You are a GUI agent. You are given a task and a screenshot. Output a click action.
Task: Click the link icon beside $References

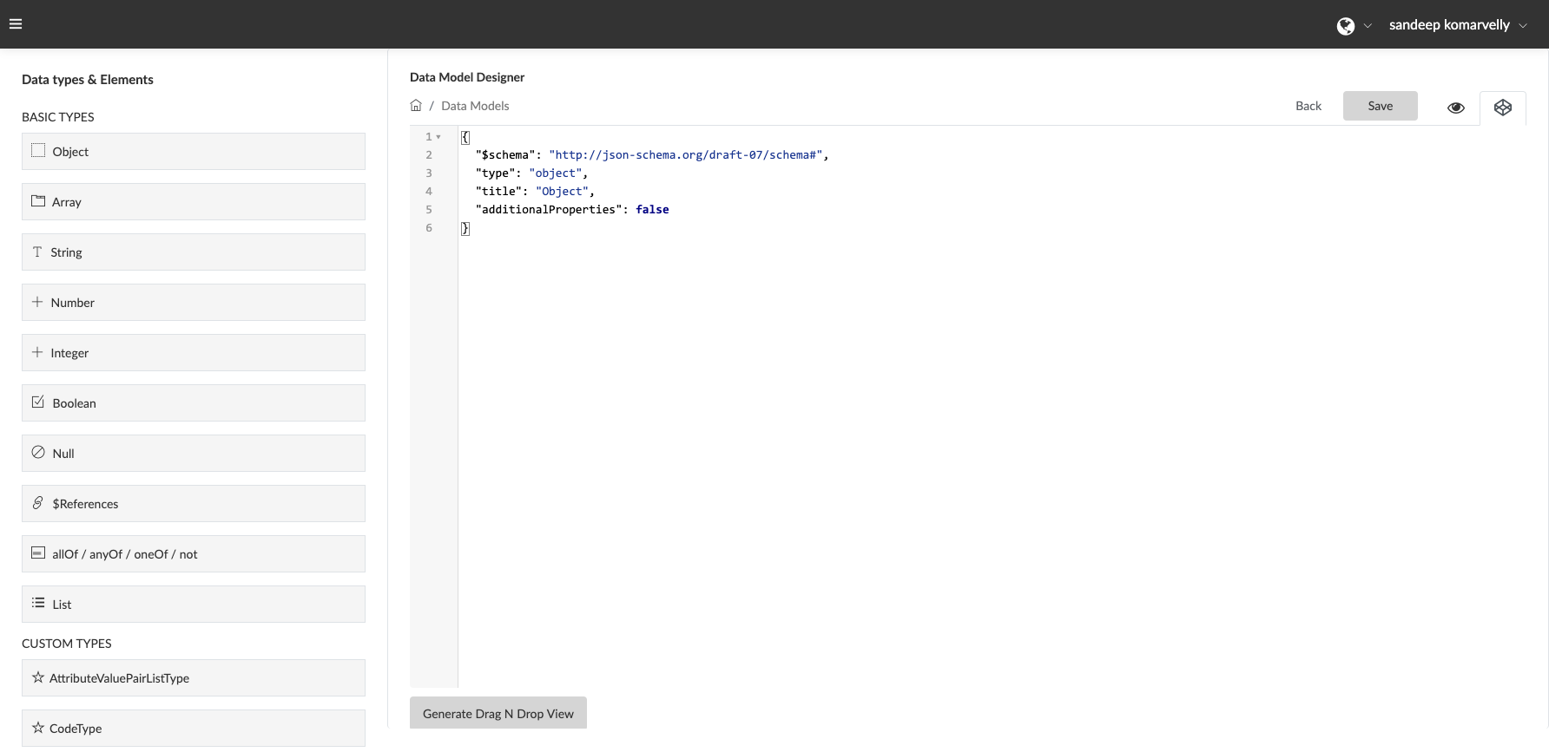pos(37,503)
